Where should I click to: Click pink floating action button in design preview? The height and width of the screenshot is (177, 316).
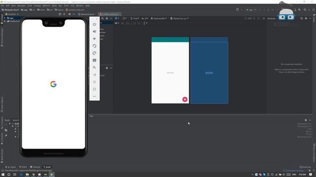185,99
